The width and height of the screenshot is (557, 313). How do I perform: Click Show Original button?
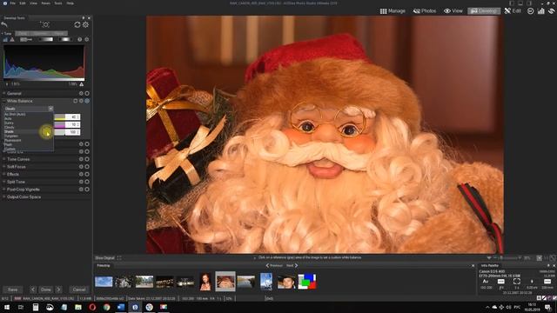tap(104, 258)
